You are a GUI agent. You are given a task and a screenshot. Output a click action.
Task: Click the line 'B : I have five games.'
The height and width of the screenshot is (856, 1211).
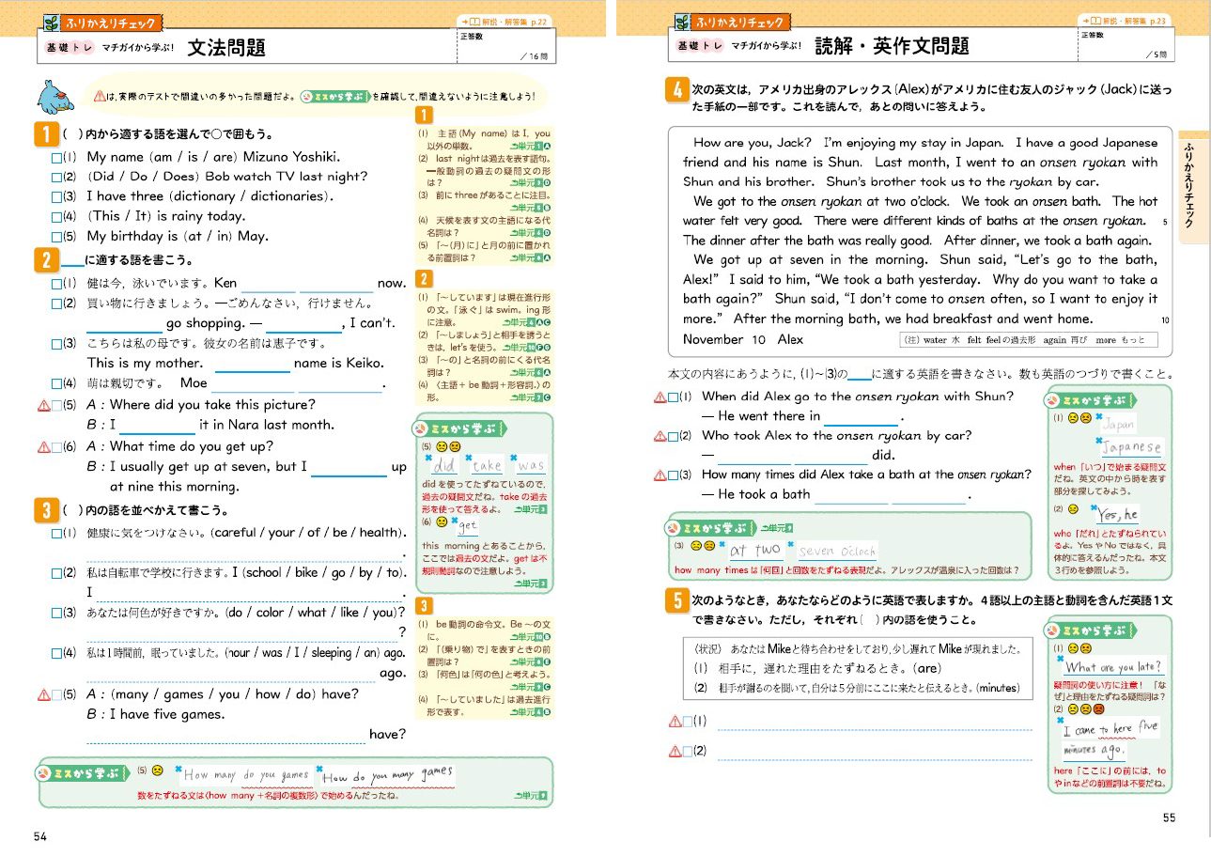click(156, 714)
